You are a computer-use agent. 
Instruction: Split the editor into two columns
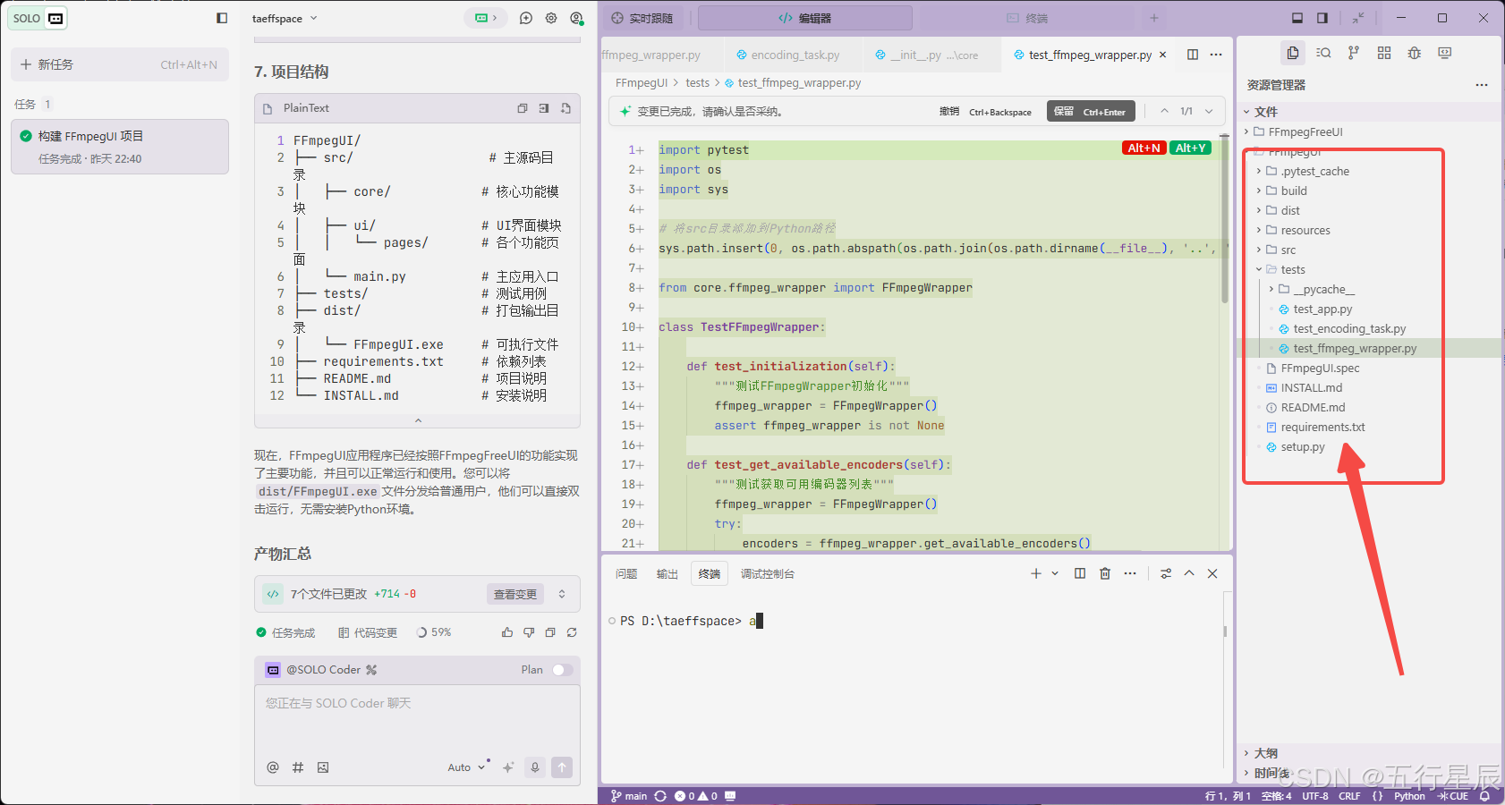[1193, 55]
